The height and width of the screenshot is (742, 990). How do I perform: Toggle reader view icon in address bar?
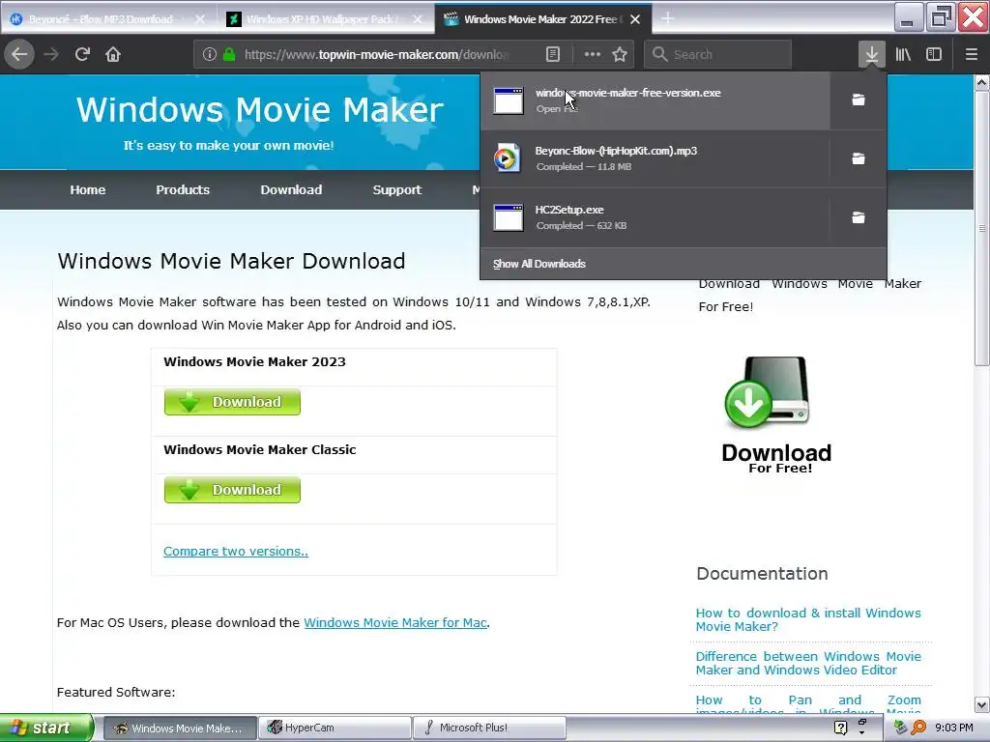tap(553, 54)
